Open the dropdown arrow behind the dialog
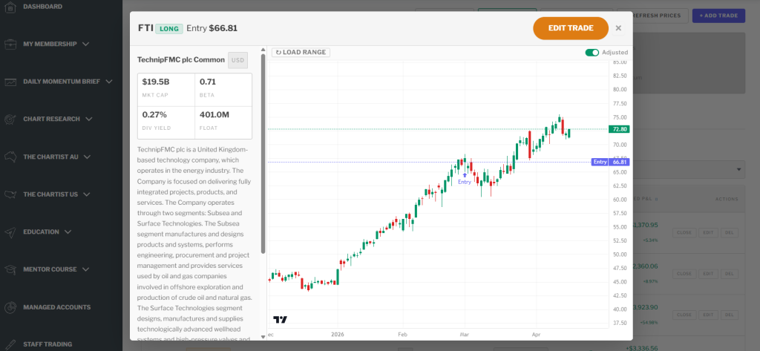 (739, 170)
